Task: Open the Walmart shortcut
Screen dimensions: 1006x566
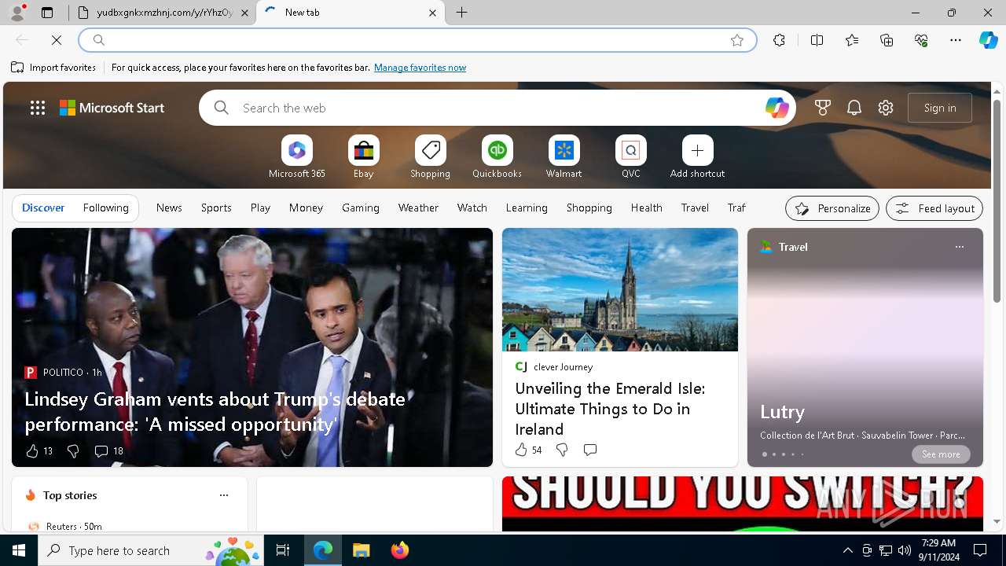Action: [x=564, y=157]
